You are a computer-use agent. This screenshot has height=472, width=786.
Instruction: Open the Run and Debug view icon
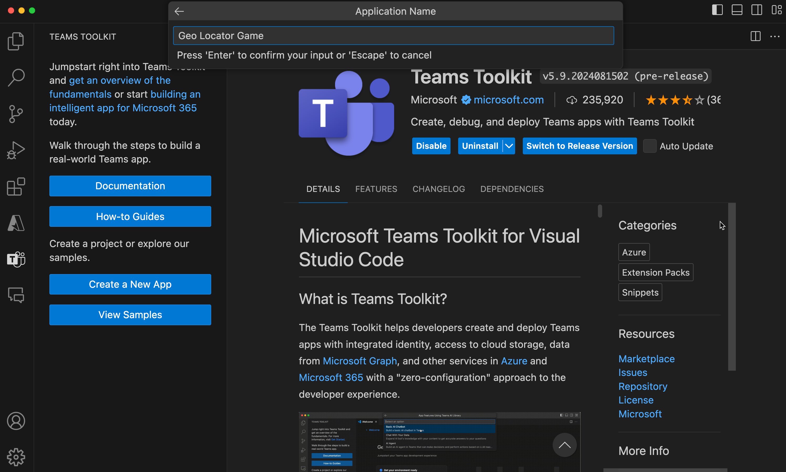(x=16, y=150)
